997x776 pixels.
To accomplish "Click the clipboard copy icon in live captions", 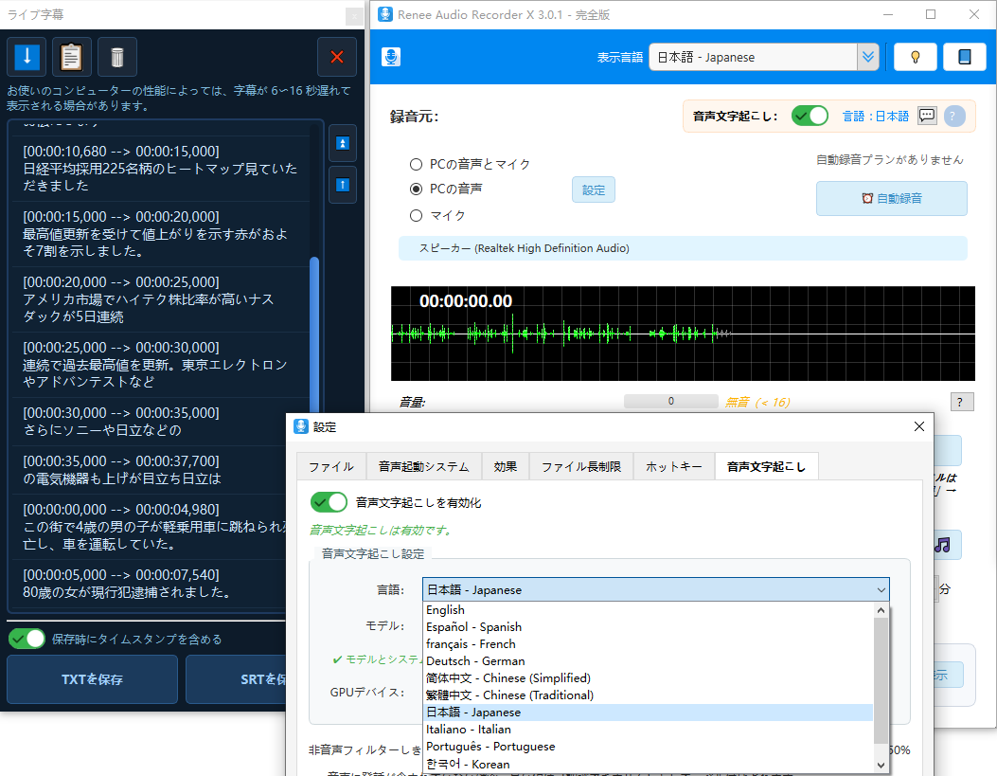I will click(x=71, y=57).
